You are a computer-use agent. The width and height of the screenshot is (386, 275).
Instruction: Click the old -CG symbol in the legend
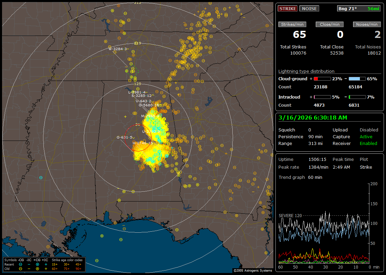21,269
